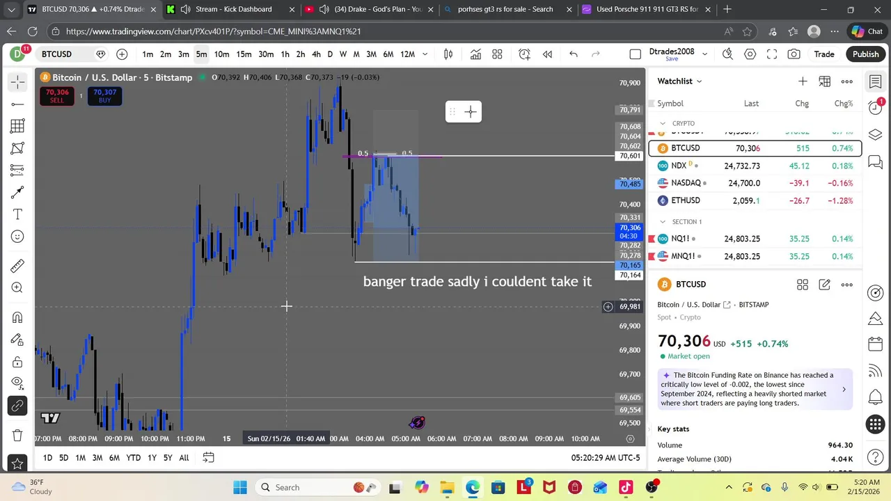Select the NASDAQ watchlist row
Screen dimensions: 891x501
755,183
